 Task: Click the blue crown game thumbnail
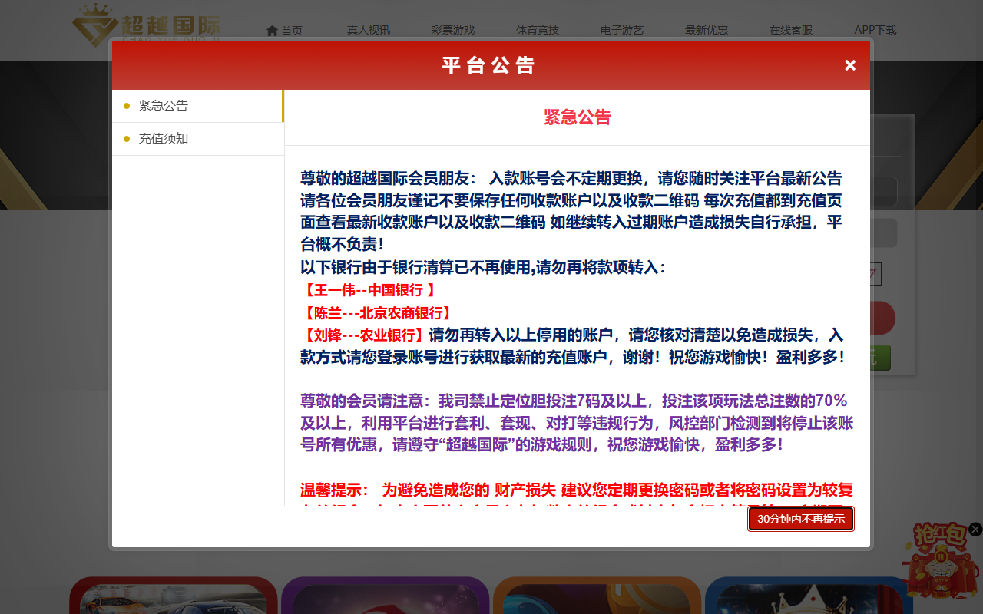pos(809,596)
